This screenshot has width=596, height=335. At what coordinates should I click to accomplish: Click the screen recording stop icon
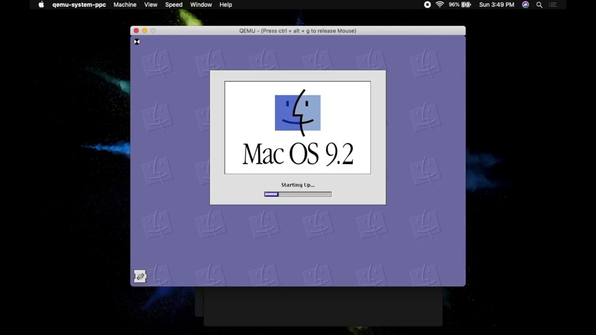point(427,5)
